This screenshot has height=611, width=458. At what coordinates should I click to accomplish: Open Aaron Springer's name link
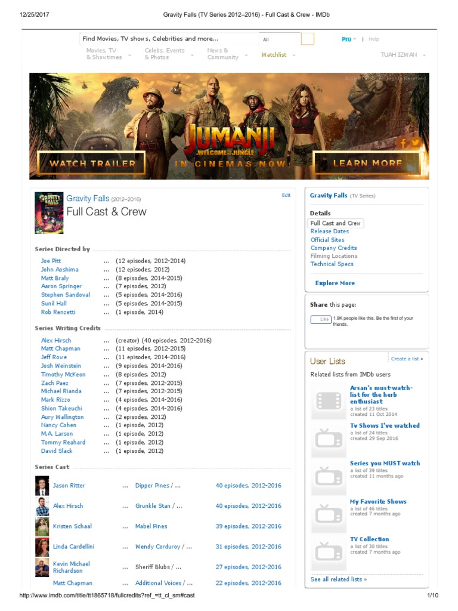(61, 286)
